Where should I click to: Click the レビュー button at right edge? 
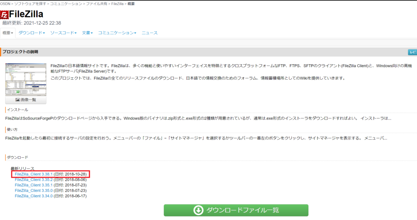tap(413, 52)
